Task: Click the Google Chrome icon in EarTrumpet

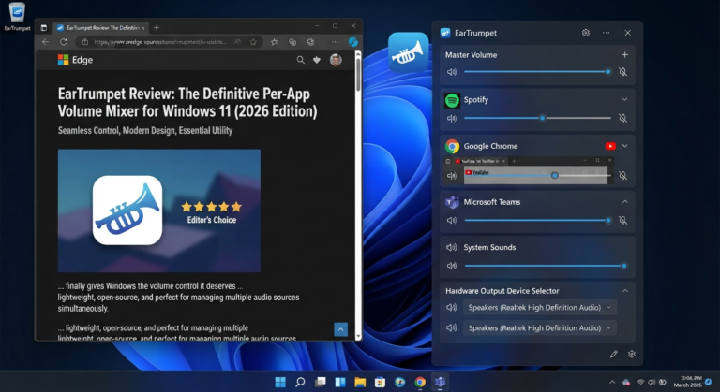Action: click(x=452, y=146)
